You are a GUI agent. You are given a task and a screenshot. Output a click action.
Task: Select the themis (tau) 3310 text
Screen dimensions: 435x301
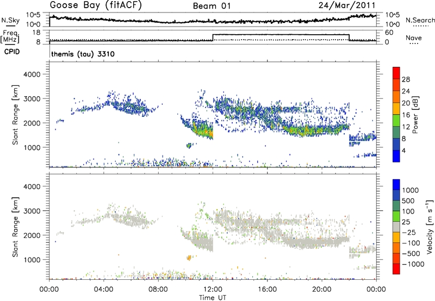point(83,54)
